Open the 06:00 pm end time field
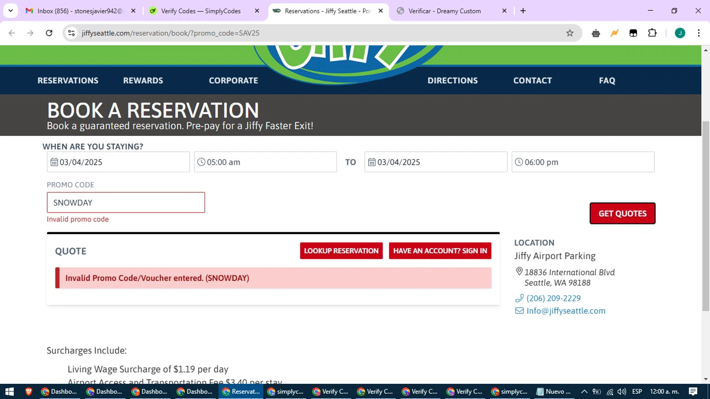 (x=583, y=162)
